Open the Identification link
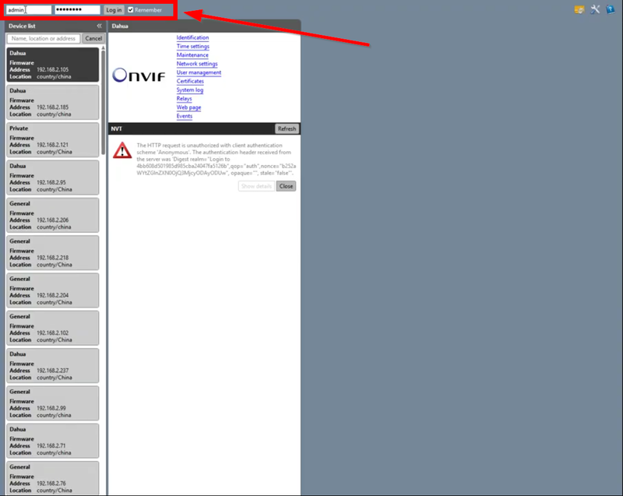 coord(192,37)
